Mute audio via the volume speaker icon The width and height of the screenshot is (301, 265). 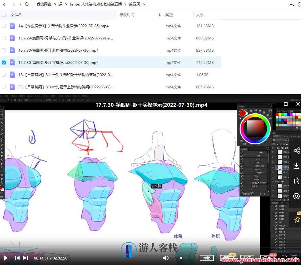pyautogui.click(x=165, y=258)
